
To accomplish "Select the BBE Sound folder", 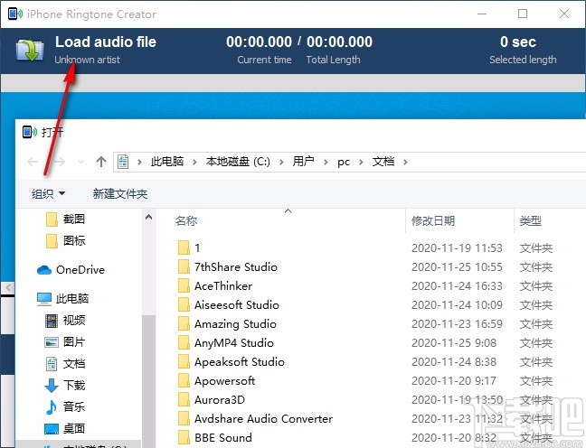I will coord(215,437).
